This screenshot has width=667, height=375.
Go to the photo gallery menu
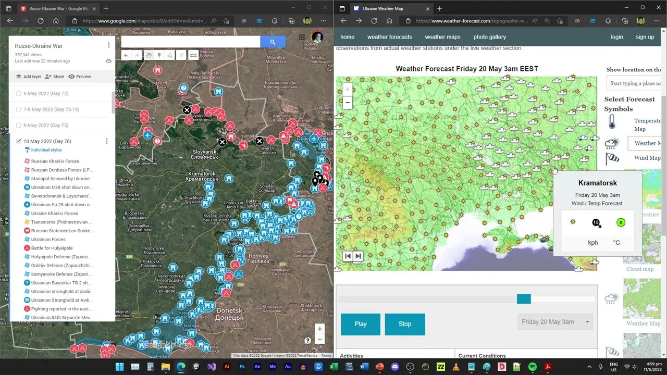click(489, 37)
